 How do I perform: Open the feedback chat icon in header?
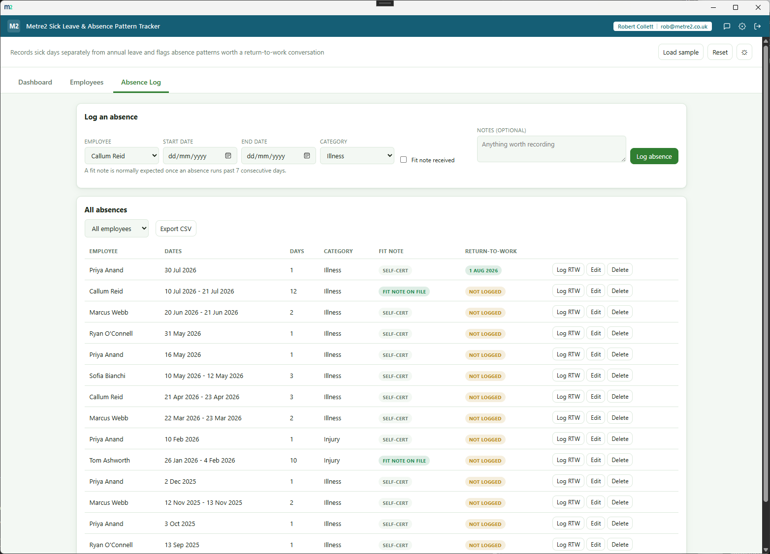[727, 27]
